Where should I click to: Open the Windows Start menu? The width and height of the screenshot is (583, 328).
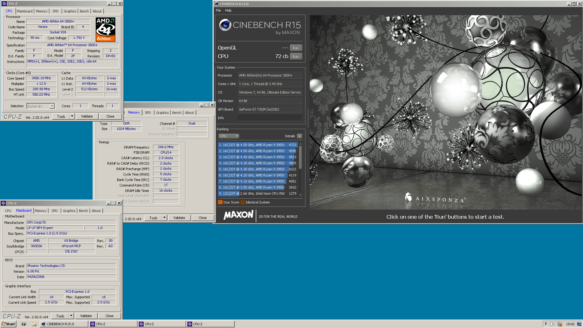click(8, 324)
